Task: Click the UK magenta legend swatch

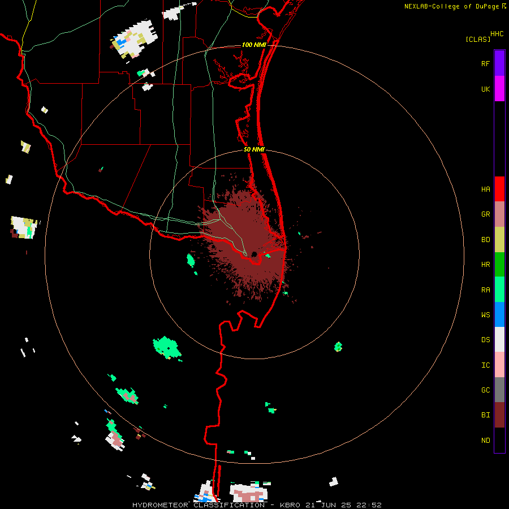Action: pos(499,89)
